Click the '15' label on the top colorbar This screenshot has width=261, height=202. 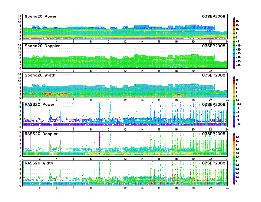(x=237, y=25)
